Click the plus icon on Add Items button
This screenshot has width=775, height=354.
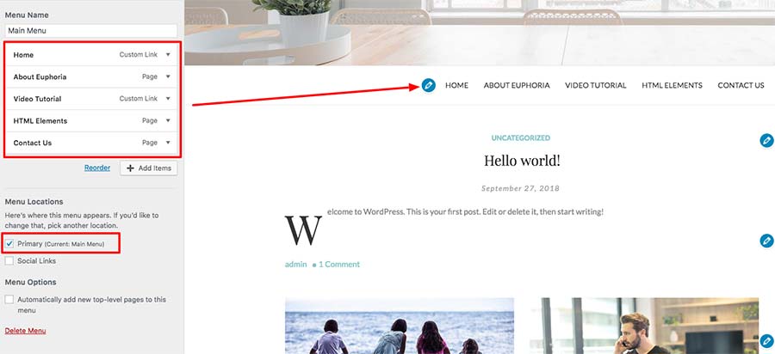click(x=130, y=168)
